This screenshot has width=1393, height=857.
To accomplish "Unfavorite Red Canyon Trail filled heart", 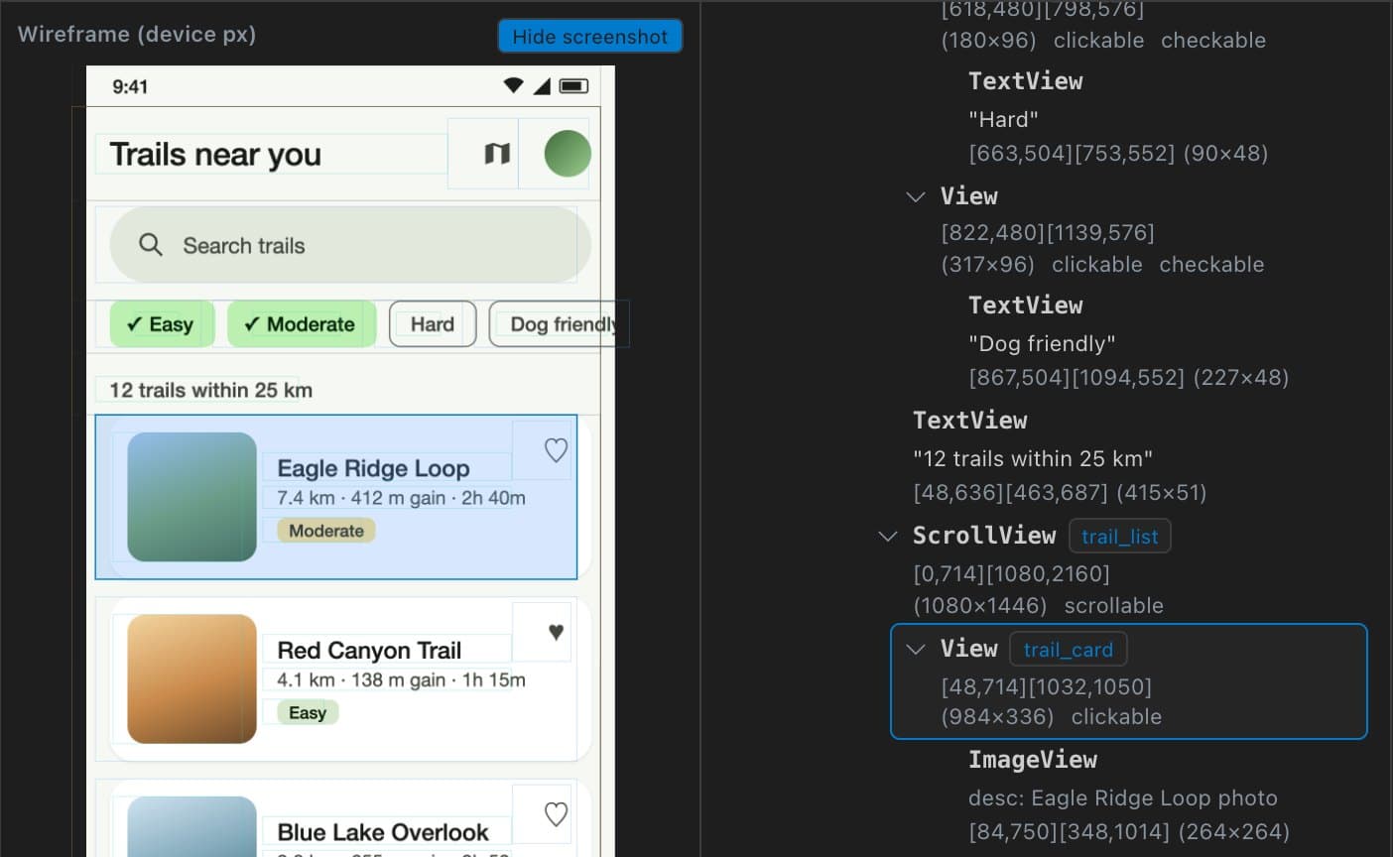I will (556, 632).
